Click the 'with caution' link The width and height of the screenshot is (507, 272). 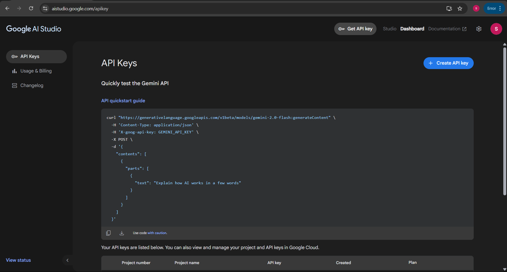tap(157, 233)
